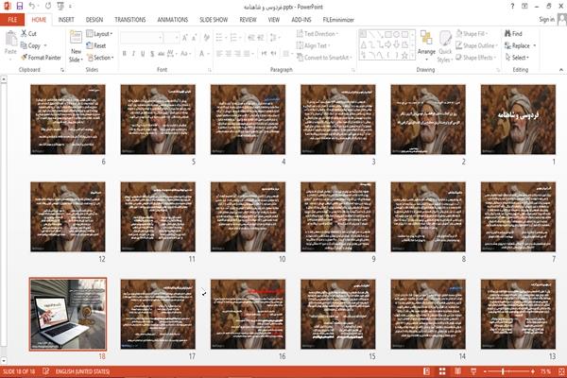Start Slide Show from status bar
567x378 pixels.
pyautogui.click(x=473, y=371)
